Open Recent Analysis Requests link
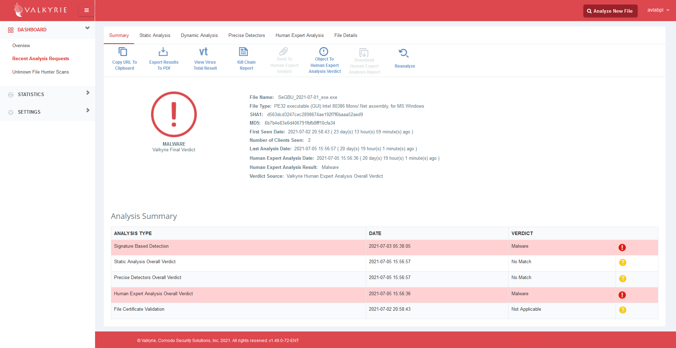 [40, 58]
